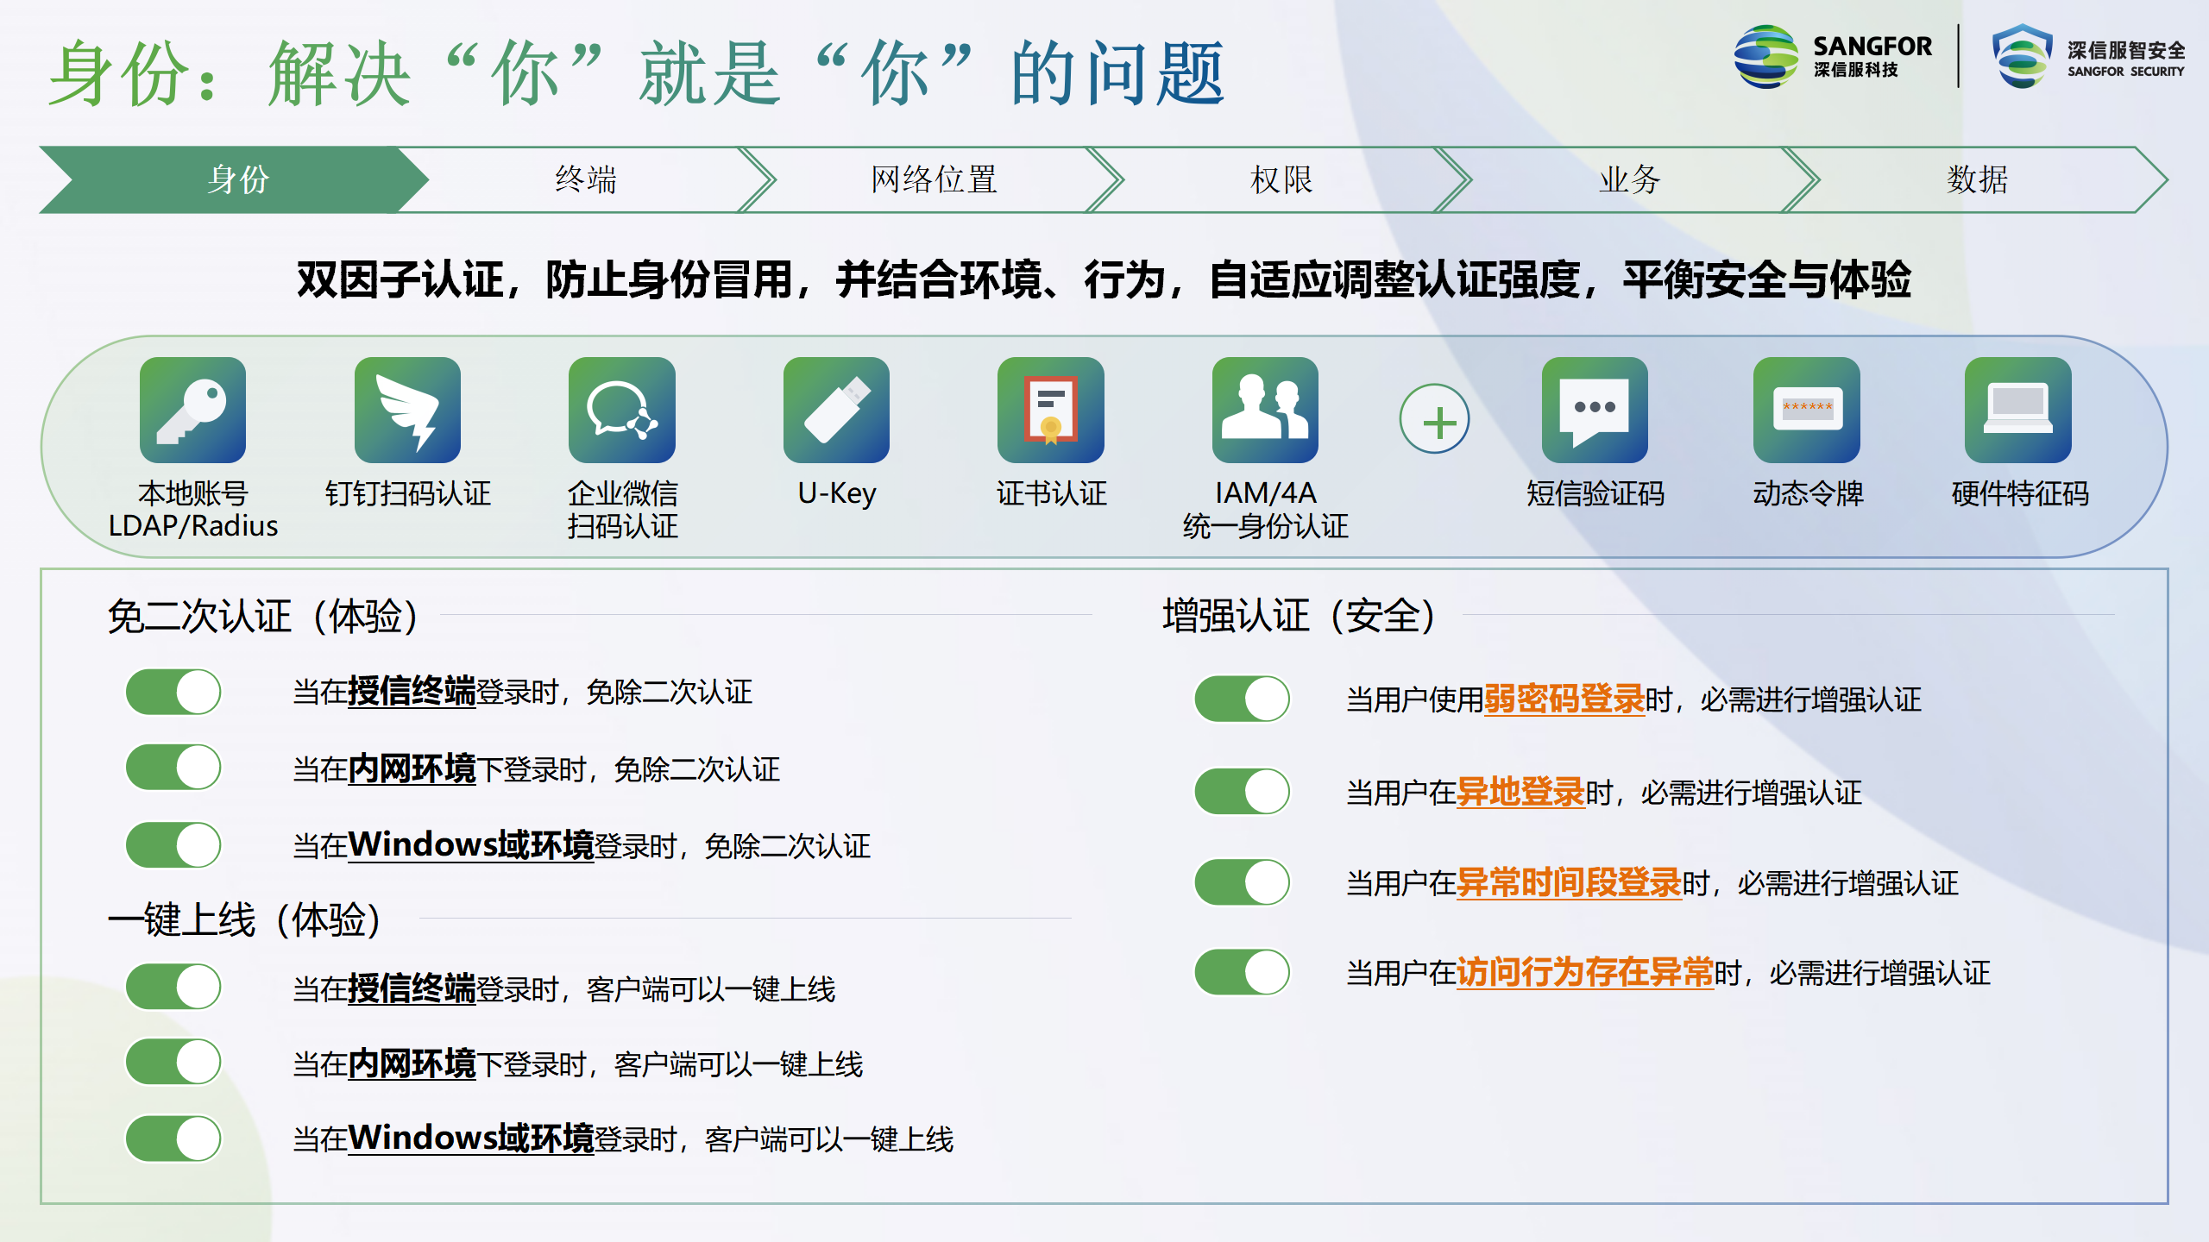Viewport: 2209px width, 1242px height.
Task: Click the WeChat Work scan icon
Action: tap(621, 411)
